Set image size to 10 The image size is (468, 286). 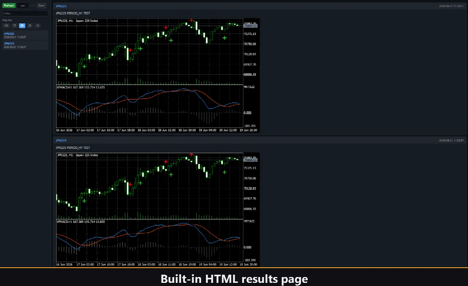tap(37, 26)
